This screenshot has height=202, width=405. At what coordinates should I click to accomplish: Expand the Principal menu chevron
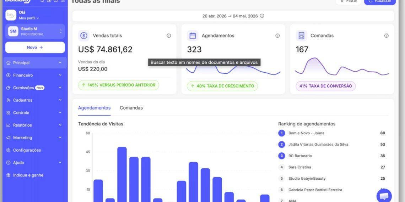click(60, 63)
